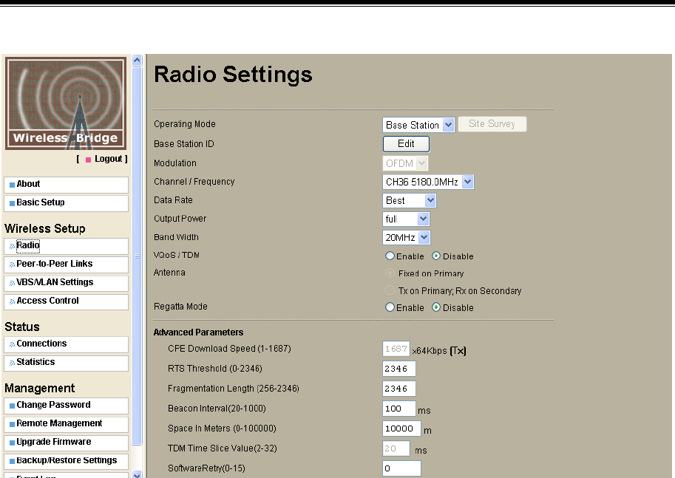675x478 pixels.
Task: Click the wireless signal icon beside Radio
Action: (12, 247)
